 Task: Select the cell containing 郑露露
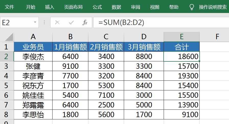tap(33, 105)
